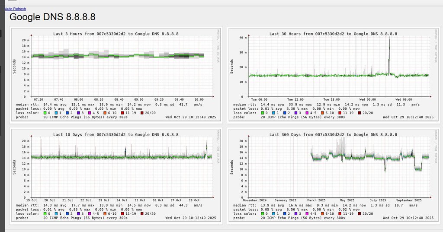Click light-blue 1 loss swatch in 3 Hours graph
This screenshot has width=443, height=232.
[x=56, y=113]
